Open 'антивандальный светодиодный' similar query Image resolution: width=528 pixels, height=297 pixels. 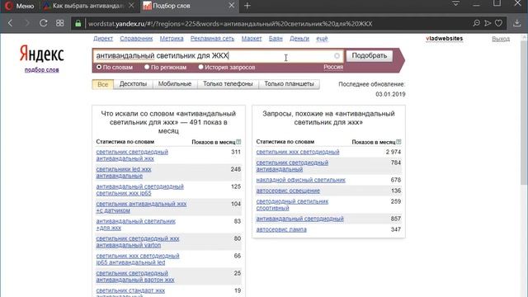(299, 219)
